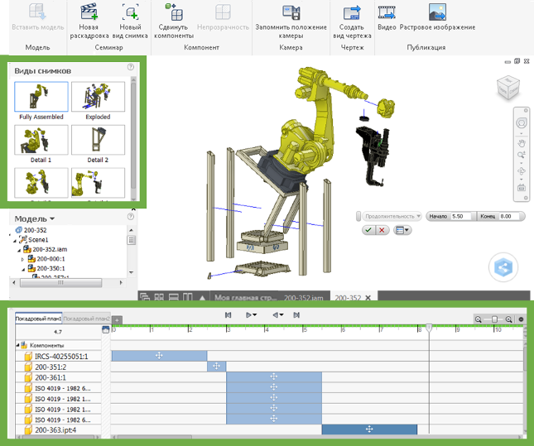Click the snapshot views panel scrollbar

133,138
